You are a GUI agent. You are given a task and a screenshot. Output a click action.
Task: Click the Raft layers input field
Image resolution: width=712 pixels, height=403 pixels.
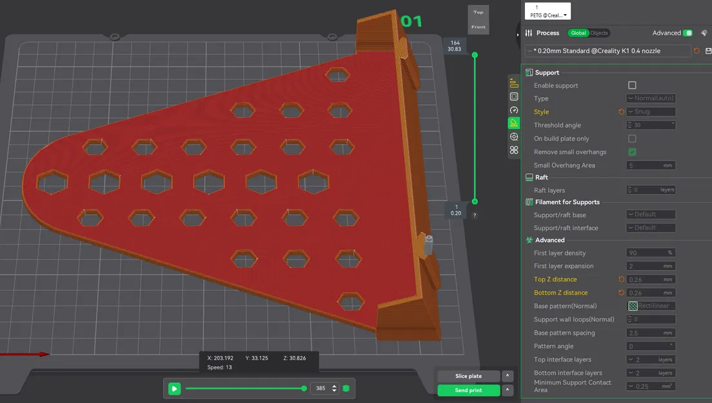[x=651, y=190]
